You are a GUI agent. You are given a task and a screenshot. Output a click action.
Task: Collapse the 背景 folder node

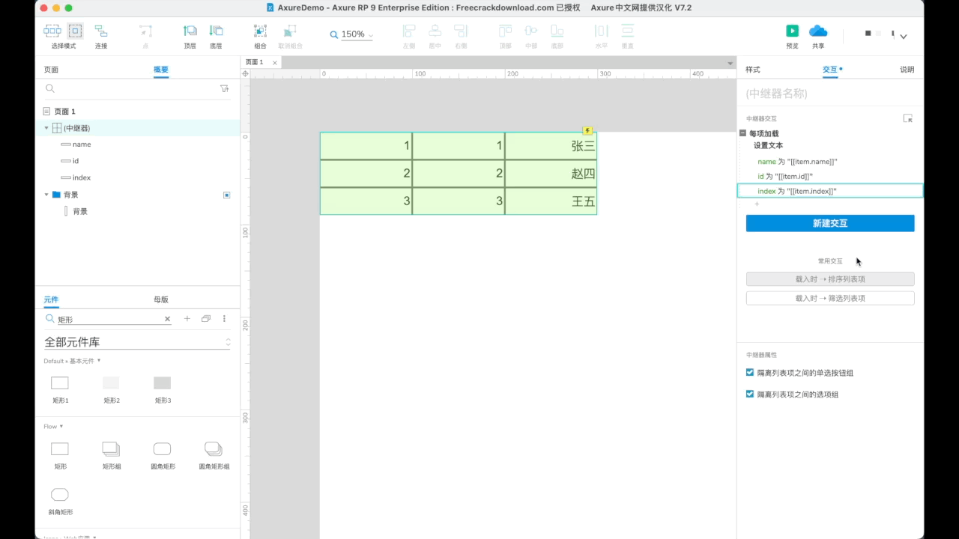coord(46,195)
